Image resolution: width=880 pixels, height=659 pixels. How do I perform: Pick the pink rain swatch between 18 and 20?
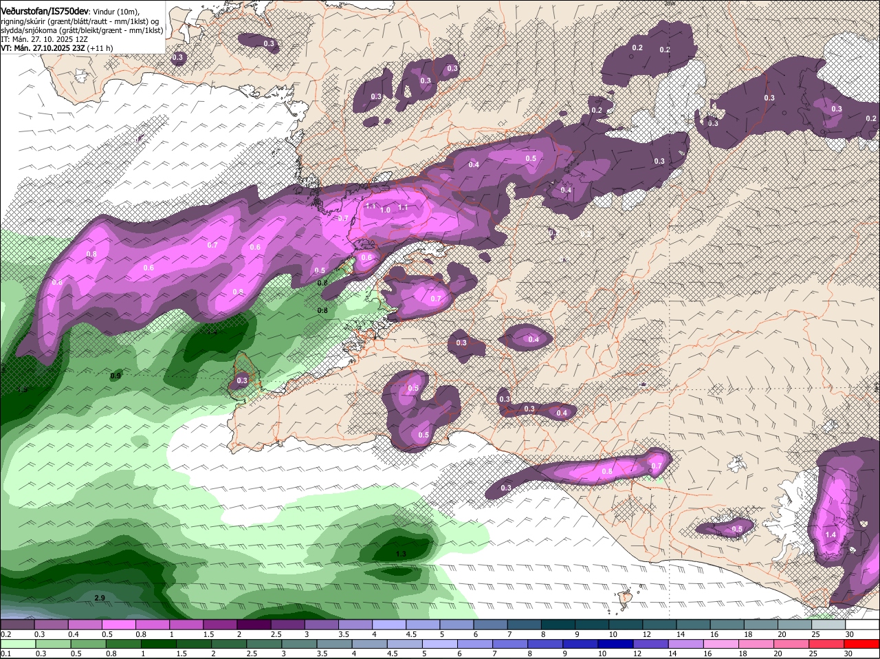tap(756, 645)
